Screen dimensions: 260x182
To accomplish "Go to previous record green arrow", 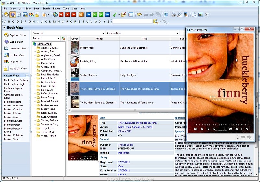I will coord(95,15).
